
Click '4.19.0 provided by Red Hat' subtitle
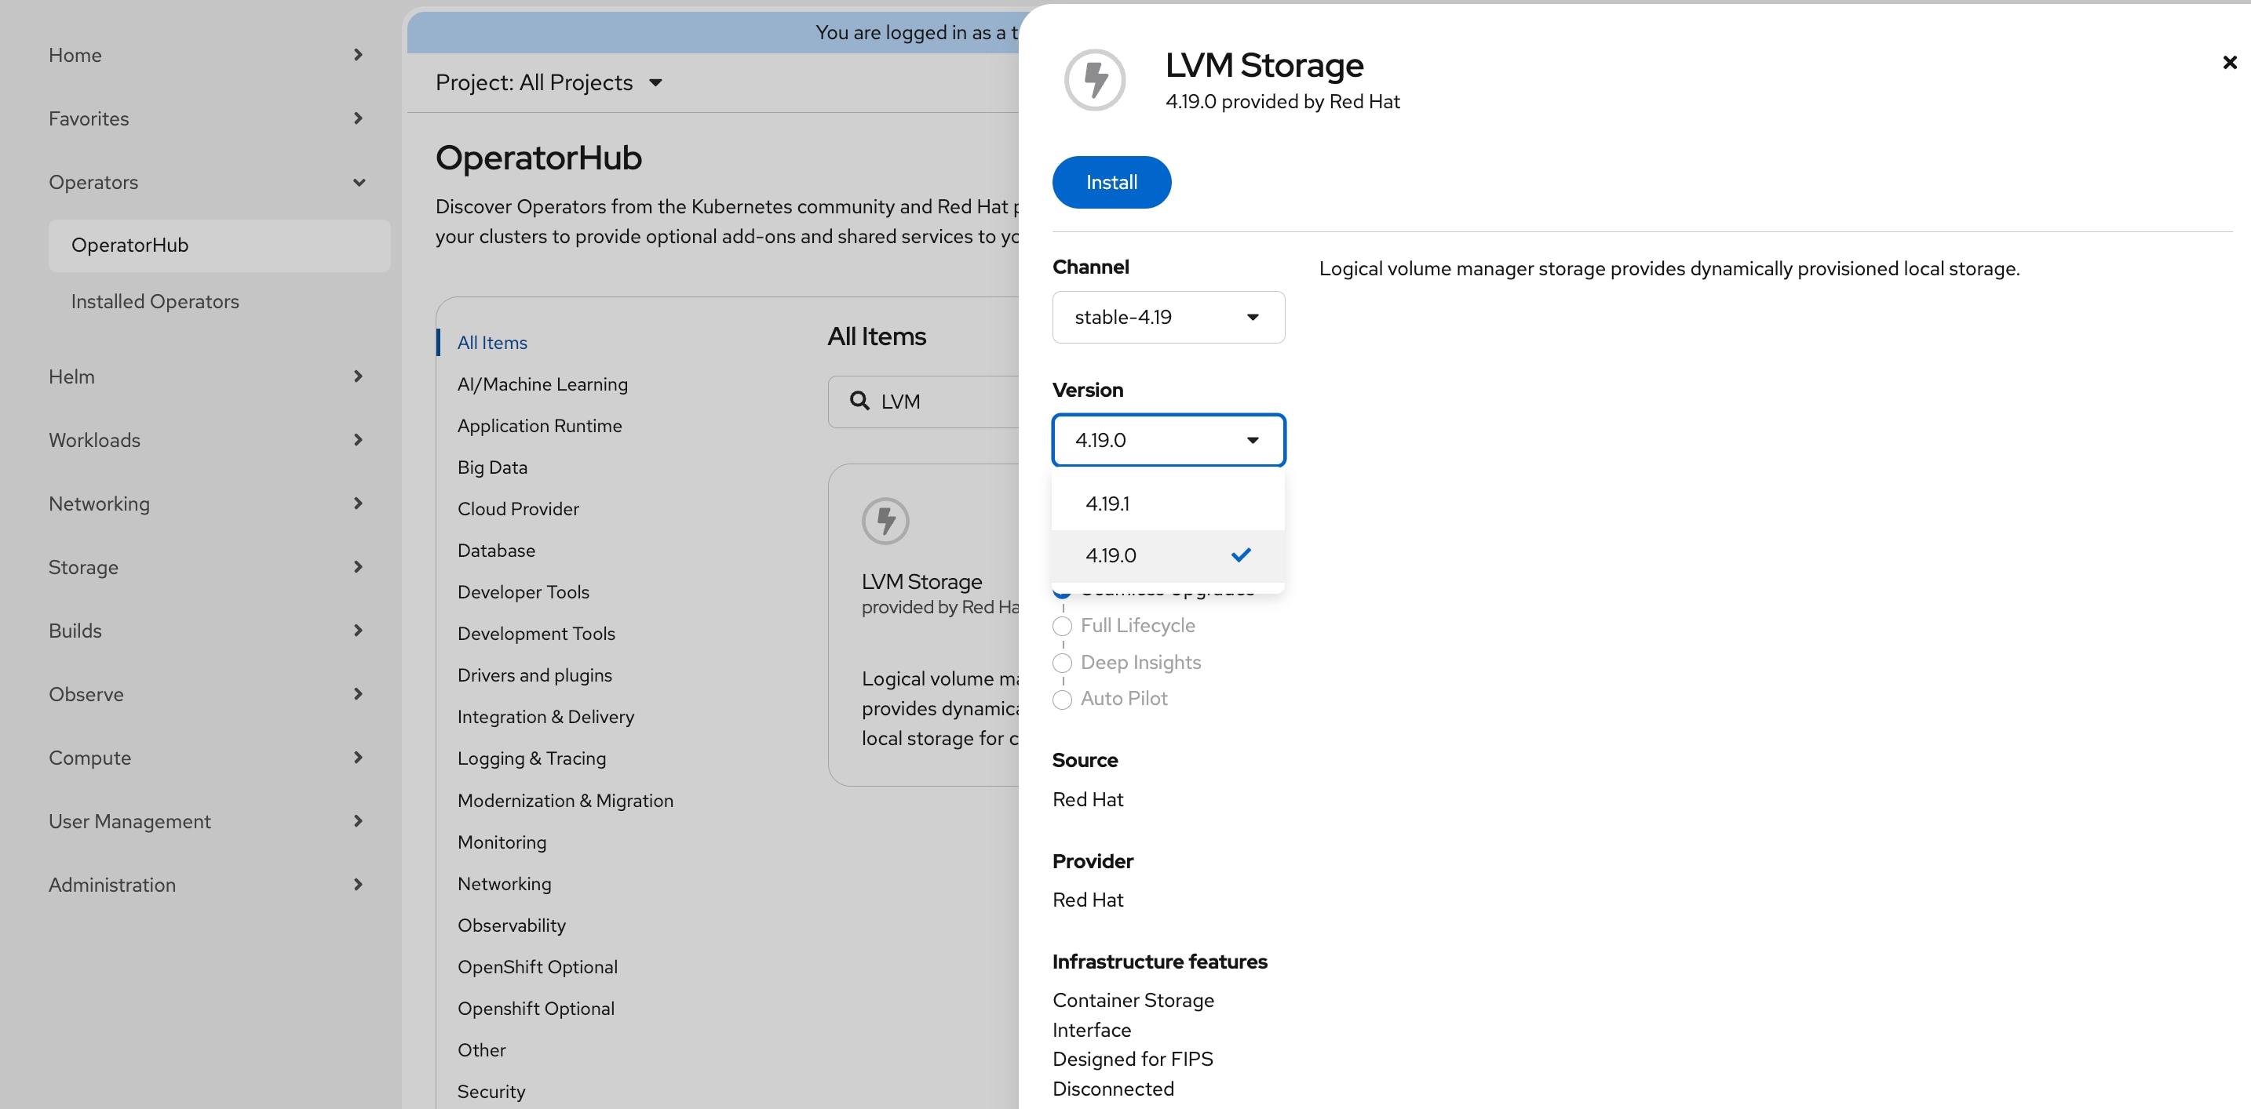click(x=1282, y=102)
